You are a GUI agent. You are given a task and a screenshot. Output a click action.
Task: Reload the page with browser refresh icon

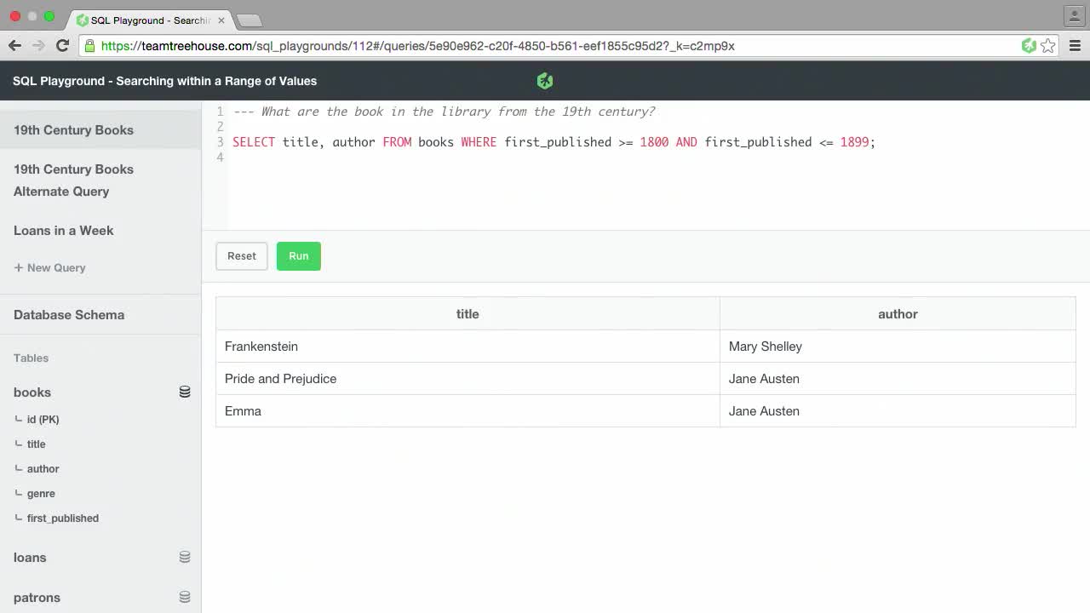pyautogui.click(x=62, y=46)
